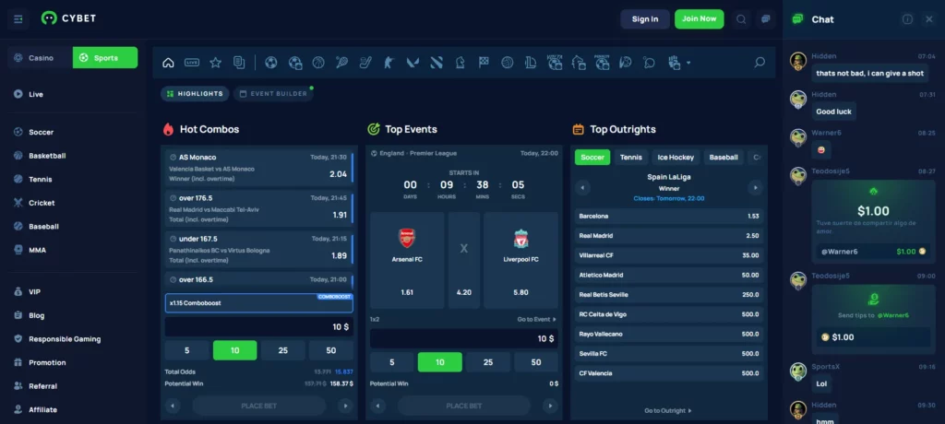Go to the sportsbook Home icon
945x424 pixels.
click(168, 63)
